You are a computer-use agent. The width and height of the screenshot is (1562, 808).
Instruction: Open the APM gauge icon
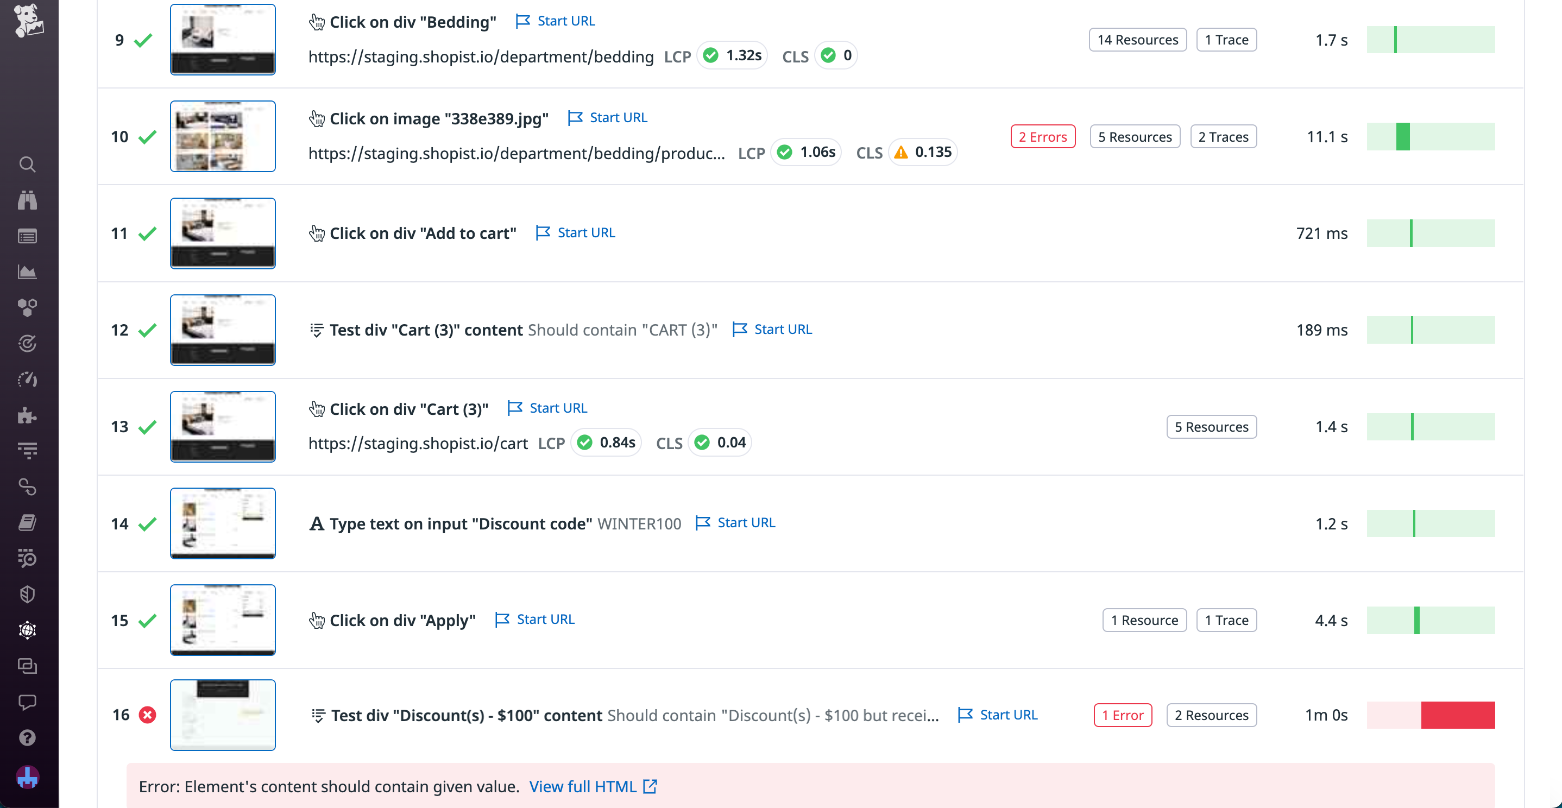click(27, 380)
